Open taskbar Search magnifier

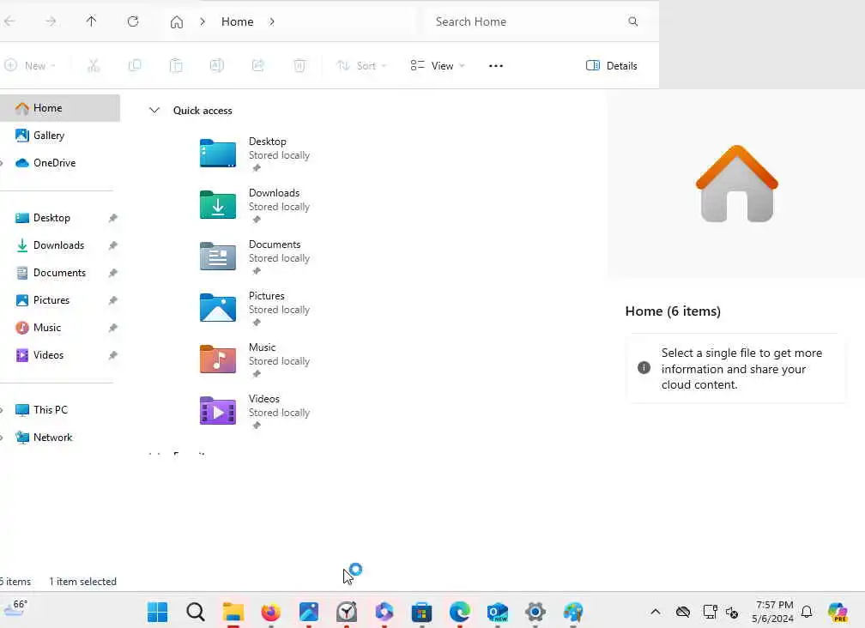pos(196,612)
